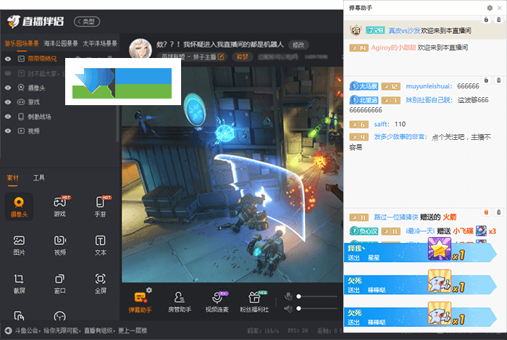Click the 斗鱼公会 announcement in status bar
Screen dimensions: 507x340
(81, 331)
